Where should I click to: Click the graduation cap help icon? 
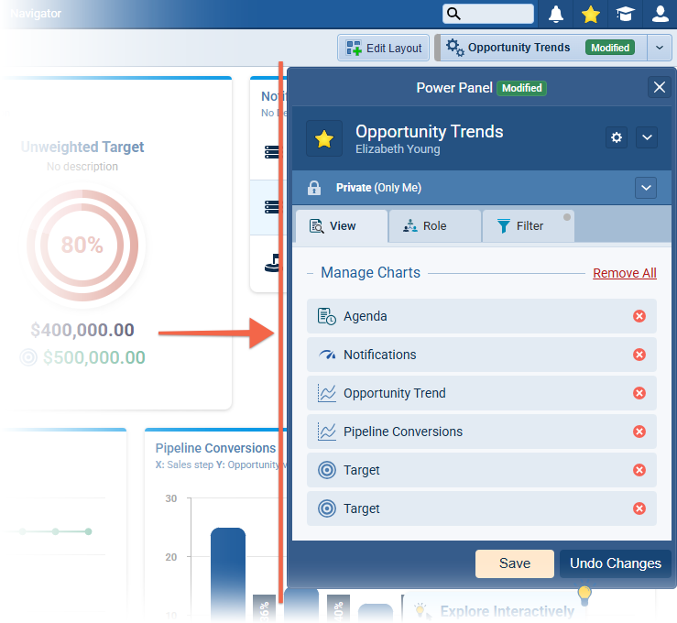(x=625, y=14)
